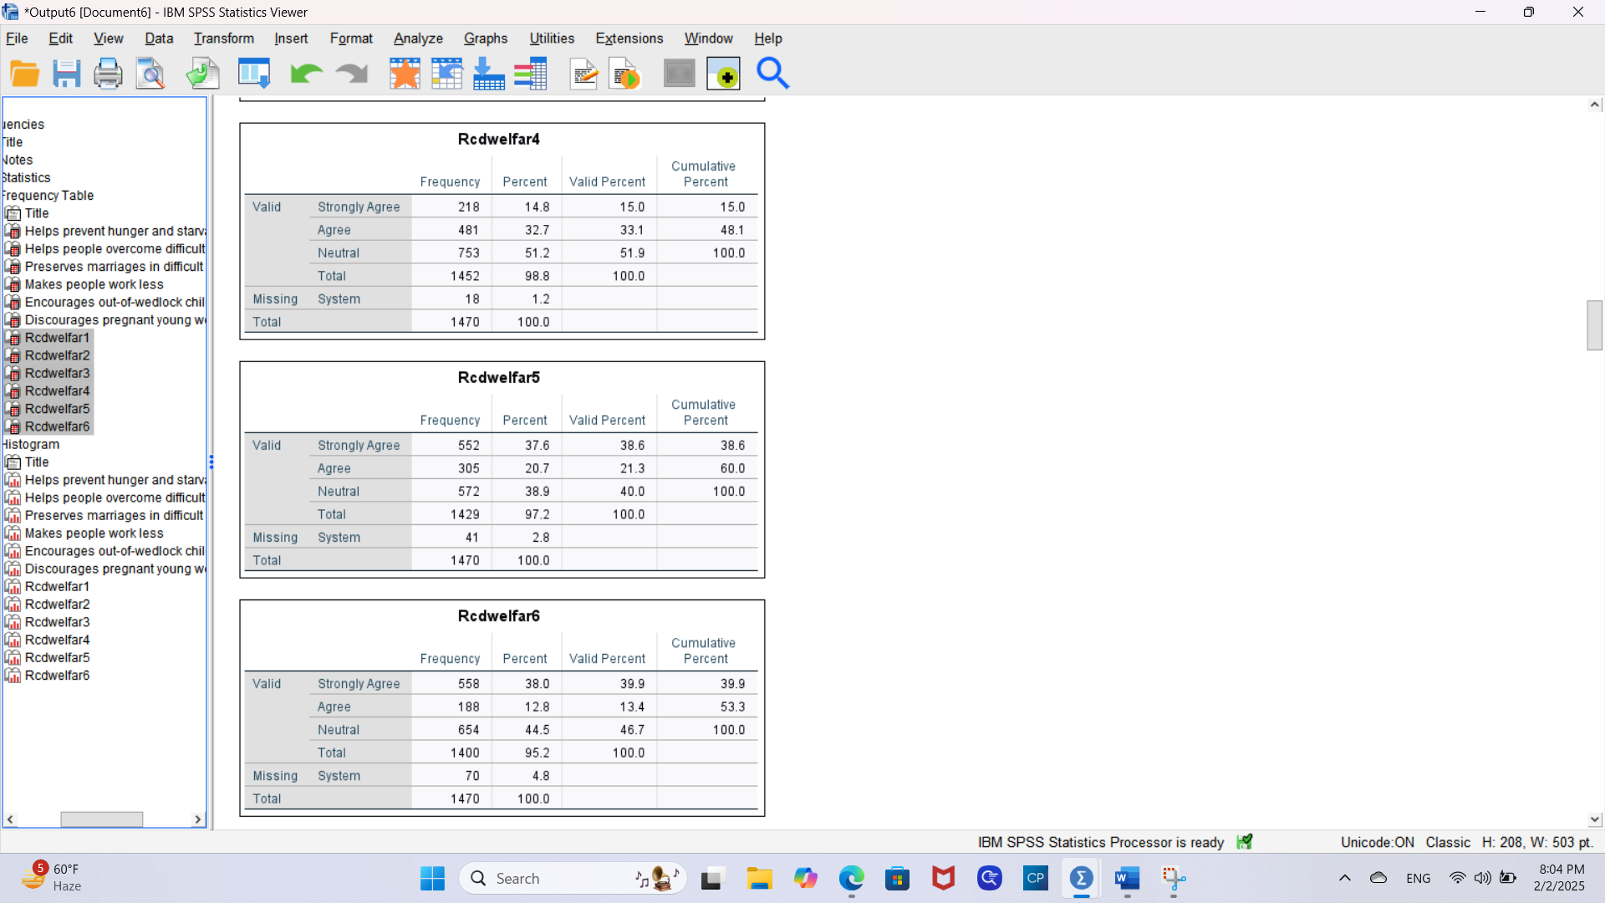Viewport: 1605px width, 903px height.
Task: Open the Analyze menu
Action: [418, 38]
